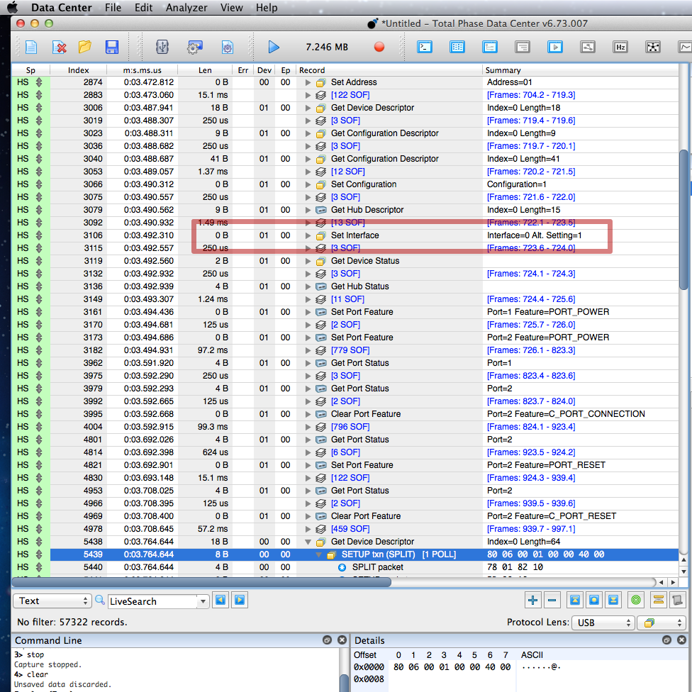Click the magnifier search icon beside LiveSearch
The width and height of the screenshot is (692, 692).
[x=100, y=601]
